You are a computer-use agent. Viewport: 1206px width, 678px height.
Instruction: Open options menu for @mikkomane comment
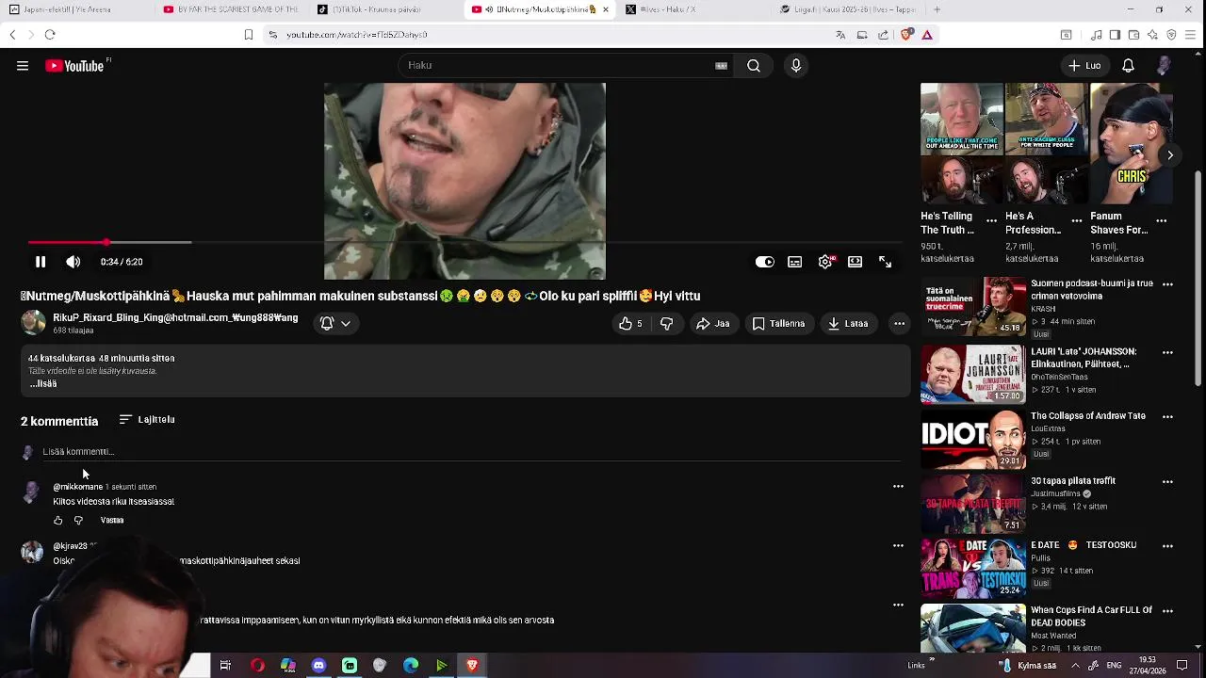(898, 487)
